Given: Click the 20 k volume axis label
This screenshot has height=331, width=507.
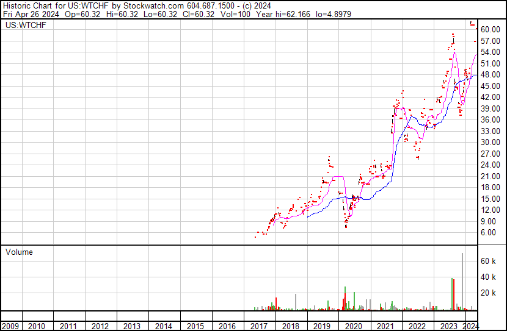Looking at the screenshot, I should 488,293.
